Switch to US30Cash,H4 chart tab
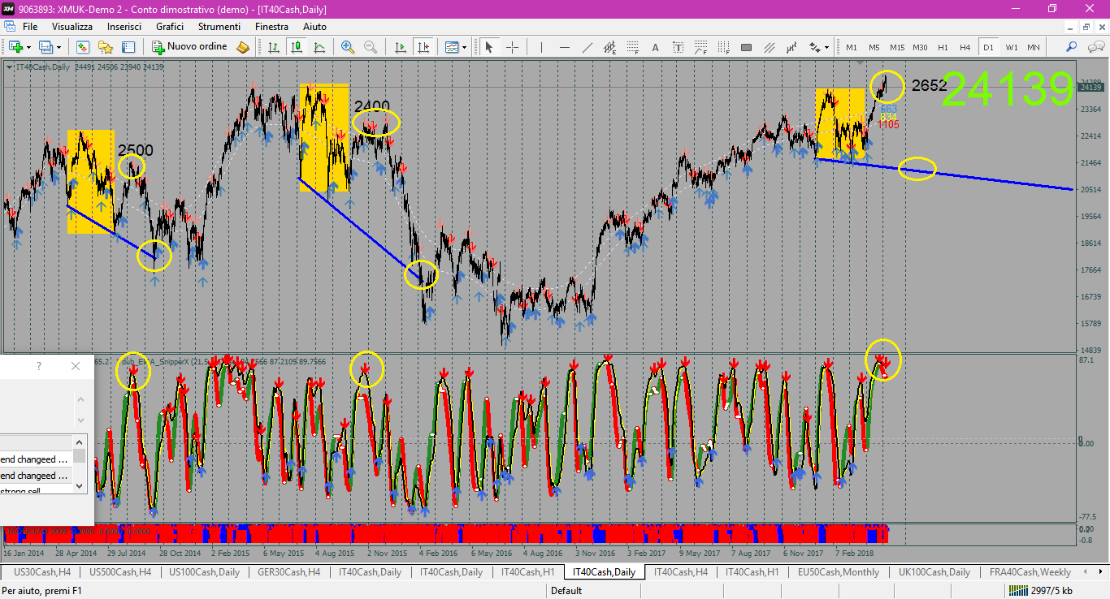This screenshot has width=1110, height=599. point(42,572)
